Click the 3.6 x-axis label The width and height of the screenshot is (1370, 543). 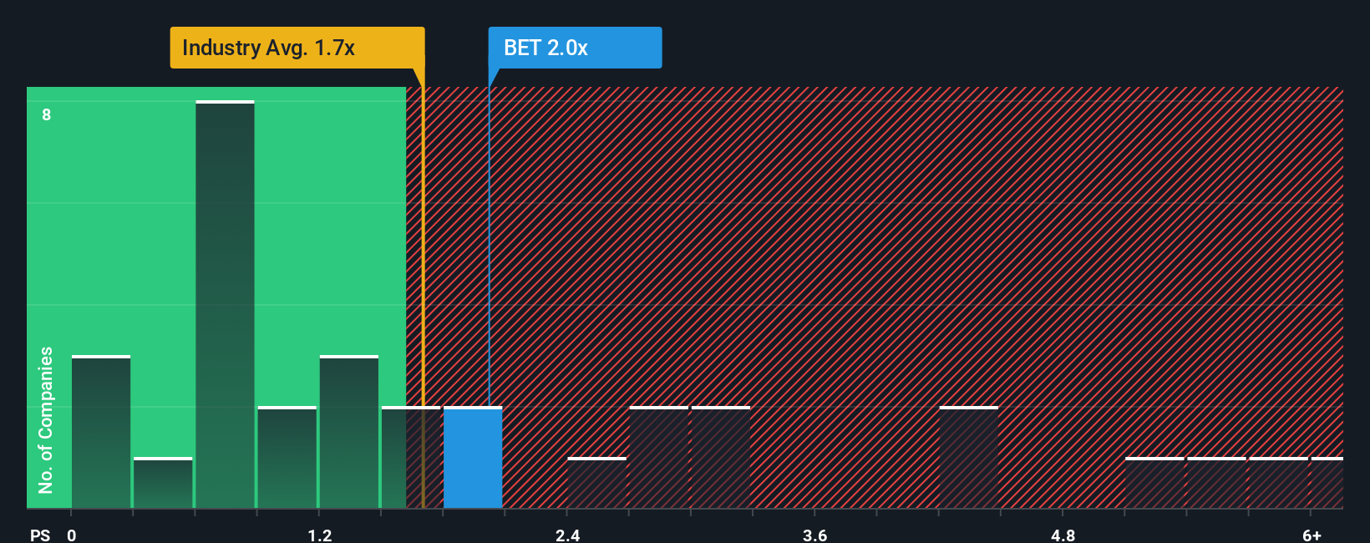[814, 535]
